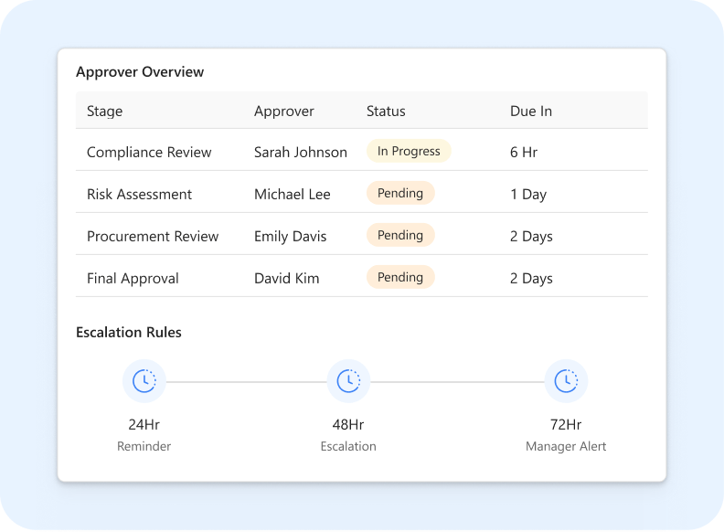Click approver David Kim
The height and width of the screenshot is (532, 724).
(x=287, y=279)
